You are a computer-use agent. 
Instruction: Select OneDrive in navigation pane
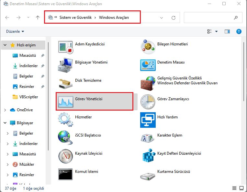[x=25, y=110]
